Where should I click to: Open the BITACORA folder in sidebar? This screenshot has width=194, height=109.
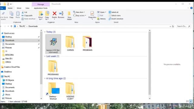pos(9,55)
